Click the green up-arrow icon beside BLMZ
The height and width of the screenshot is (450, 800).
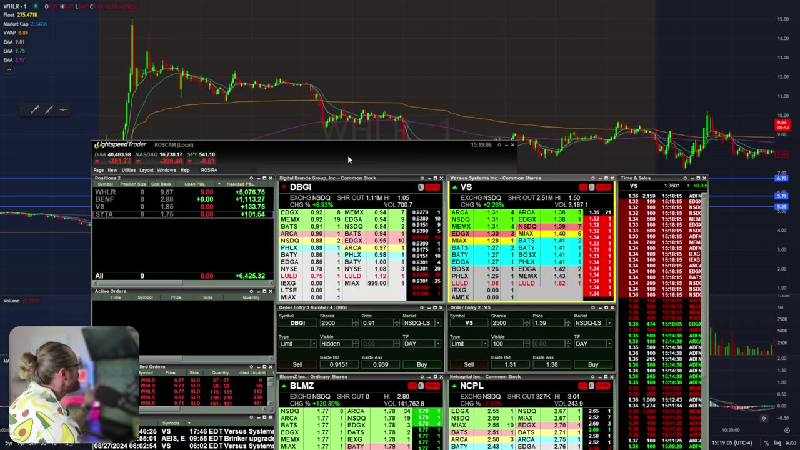(284, 386)
